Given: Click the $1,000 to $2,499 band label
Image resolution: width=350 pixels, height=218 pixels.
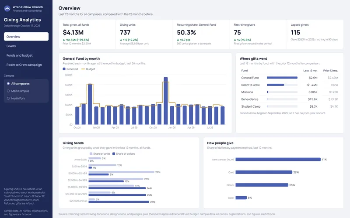Looking at the screenshot, I should click(77, 173).
